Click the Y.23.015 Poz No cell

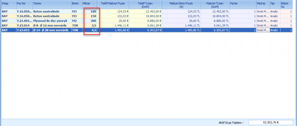click(24, 30)
